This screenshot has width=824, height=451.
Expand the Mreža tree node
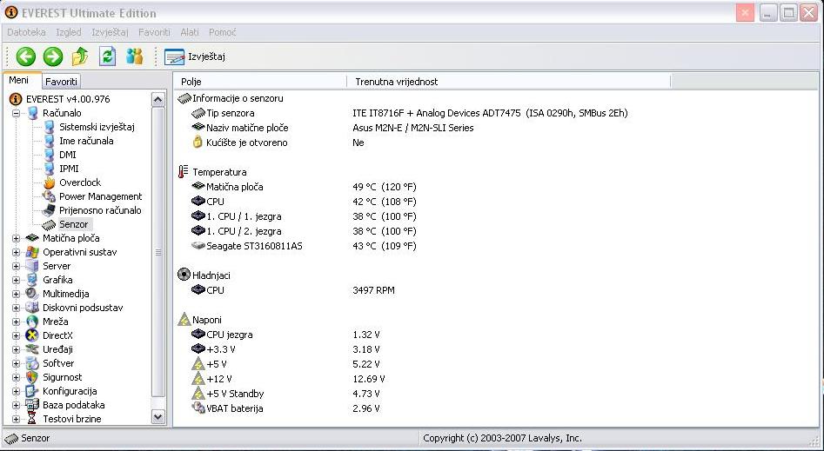coord(17,322)
